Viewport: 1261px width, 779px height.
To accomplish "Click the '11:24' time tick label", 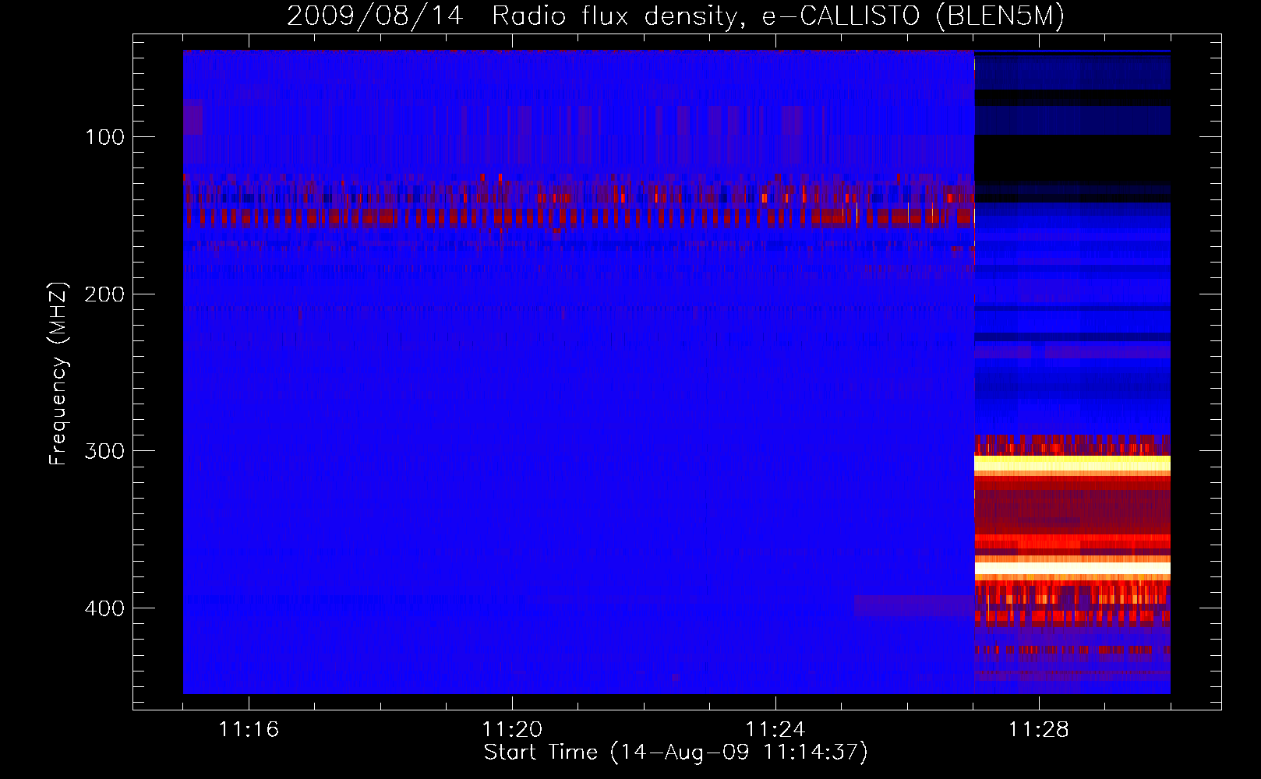I will 775,729.
